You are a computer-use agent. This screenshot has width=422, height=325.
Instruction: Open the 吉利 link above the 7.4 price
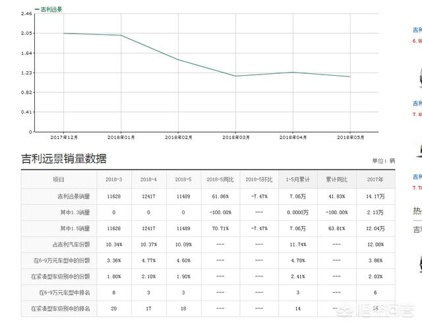pyautogui.click(x=417, y=103)
